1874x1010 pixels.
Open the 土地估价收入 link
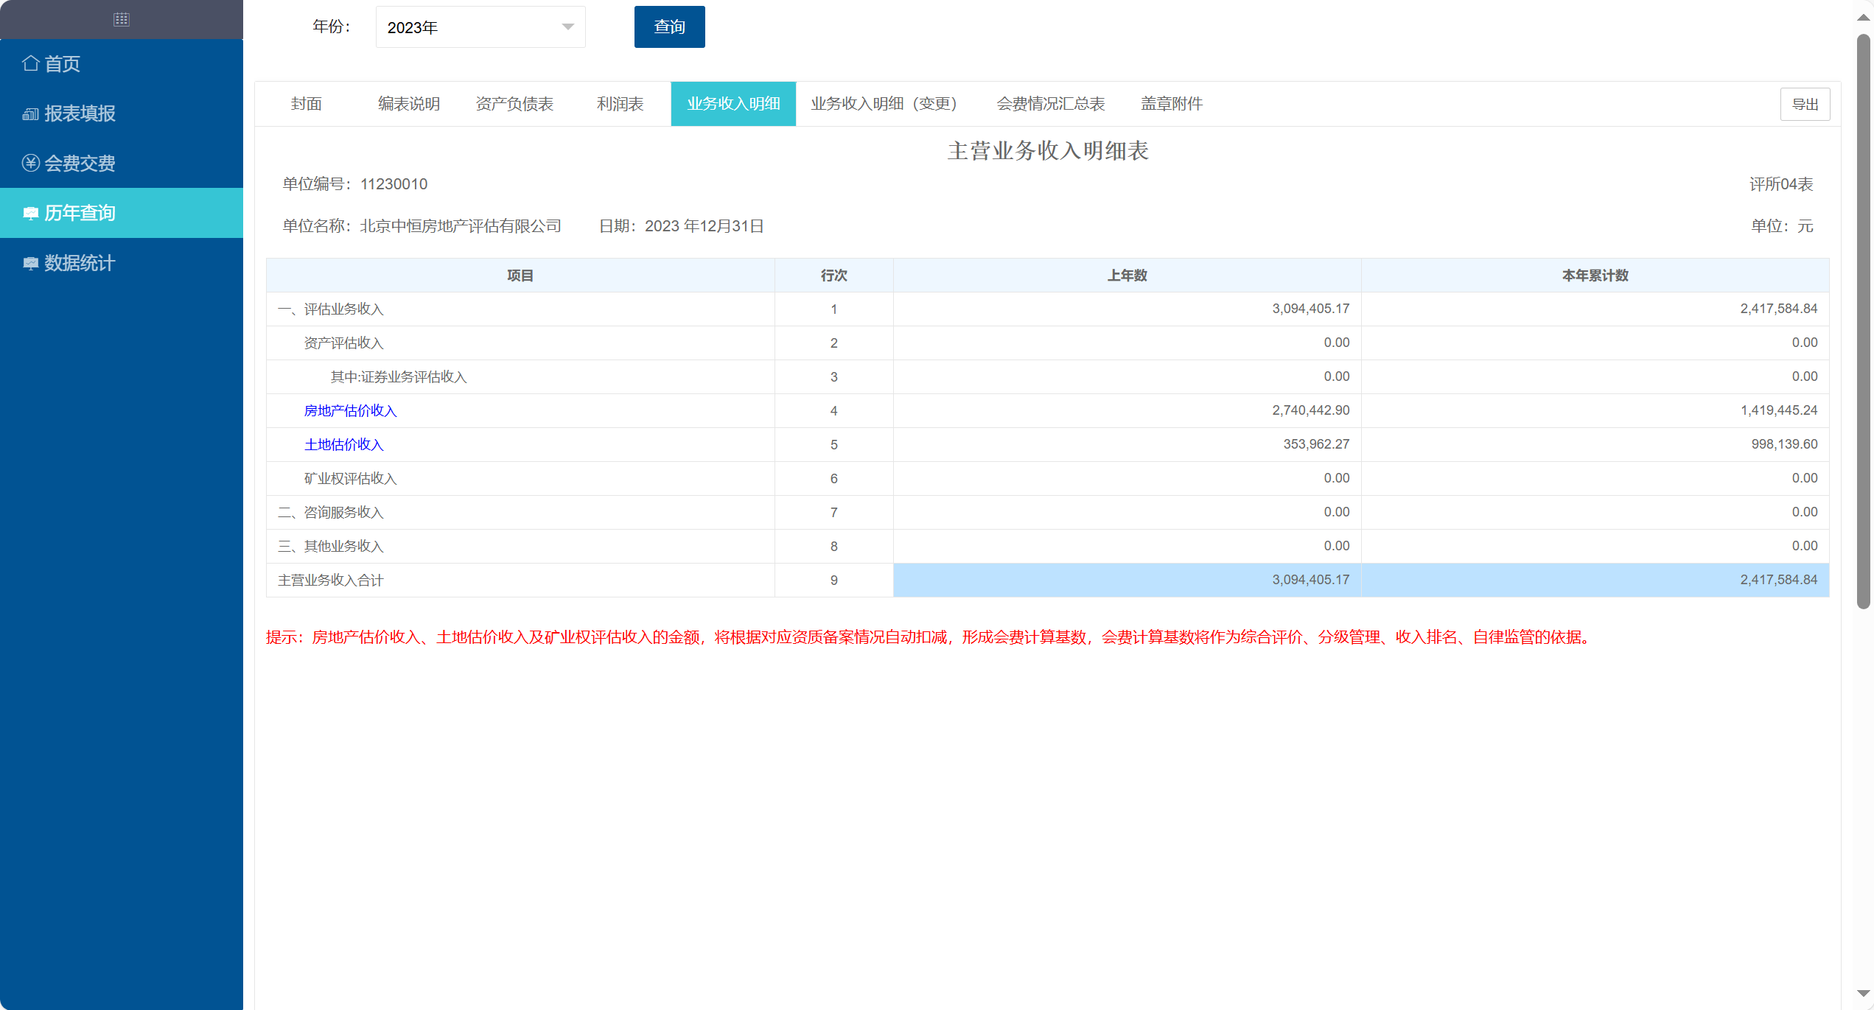(x=343, y=444)
